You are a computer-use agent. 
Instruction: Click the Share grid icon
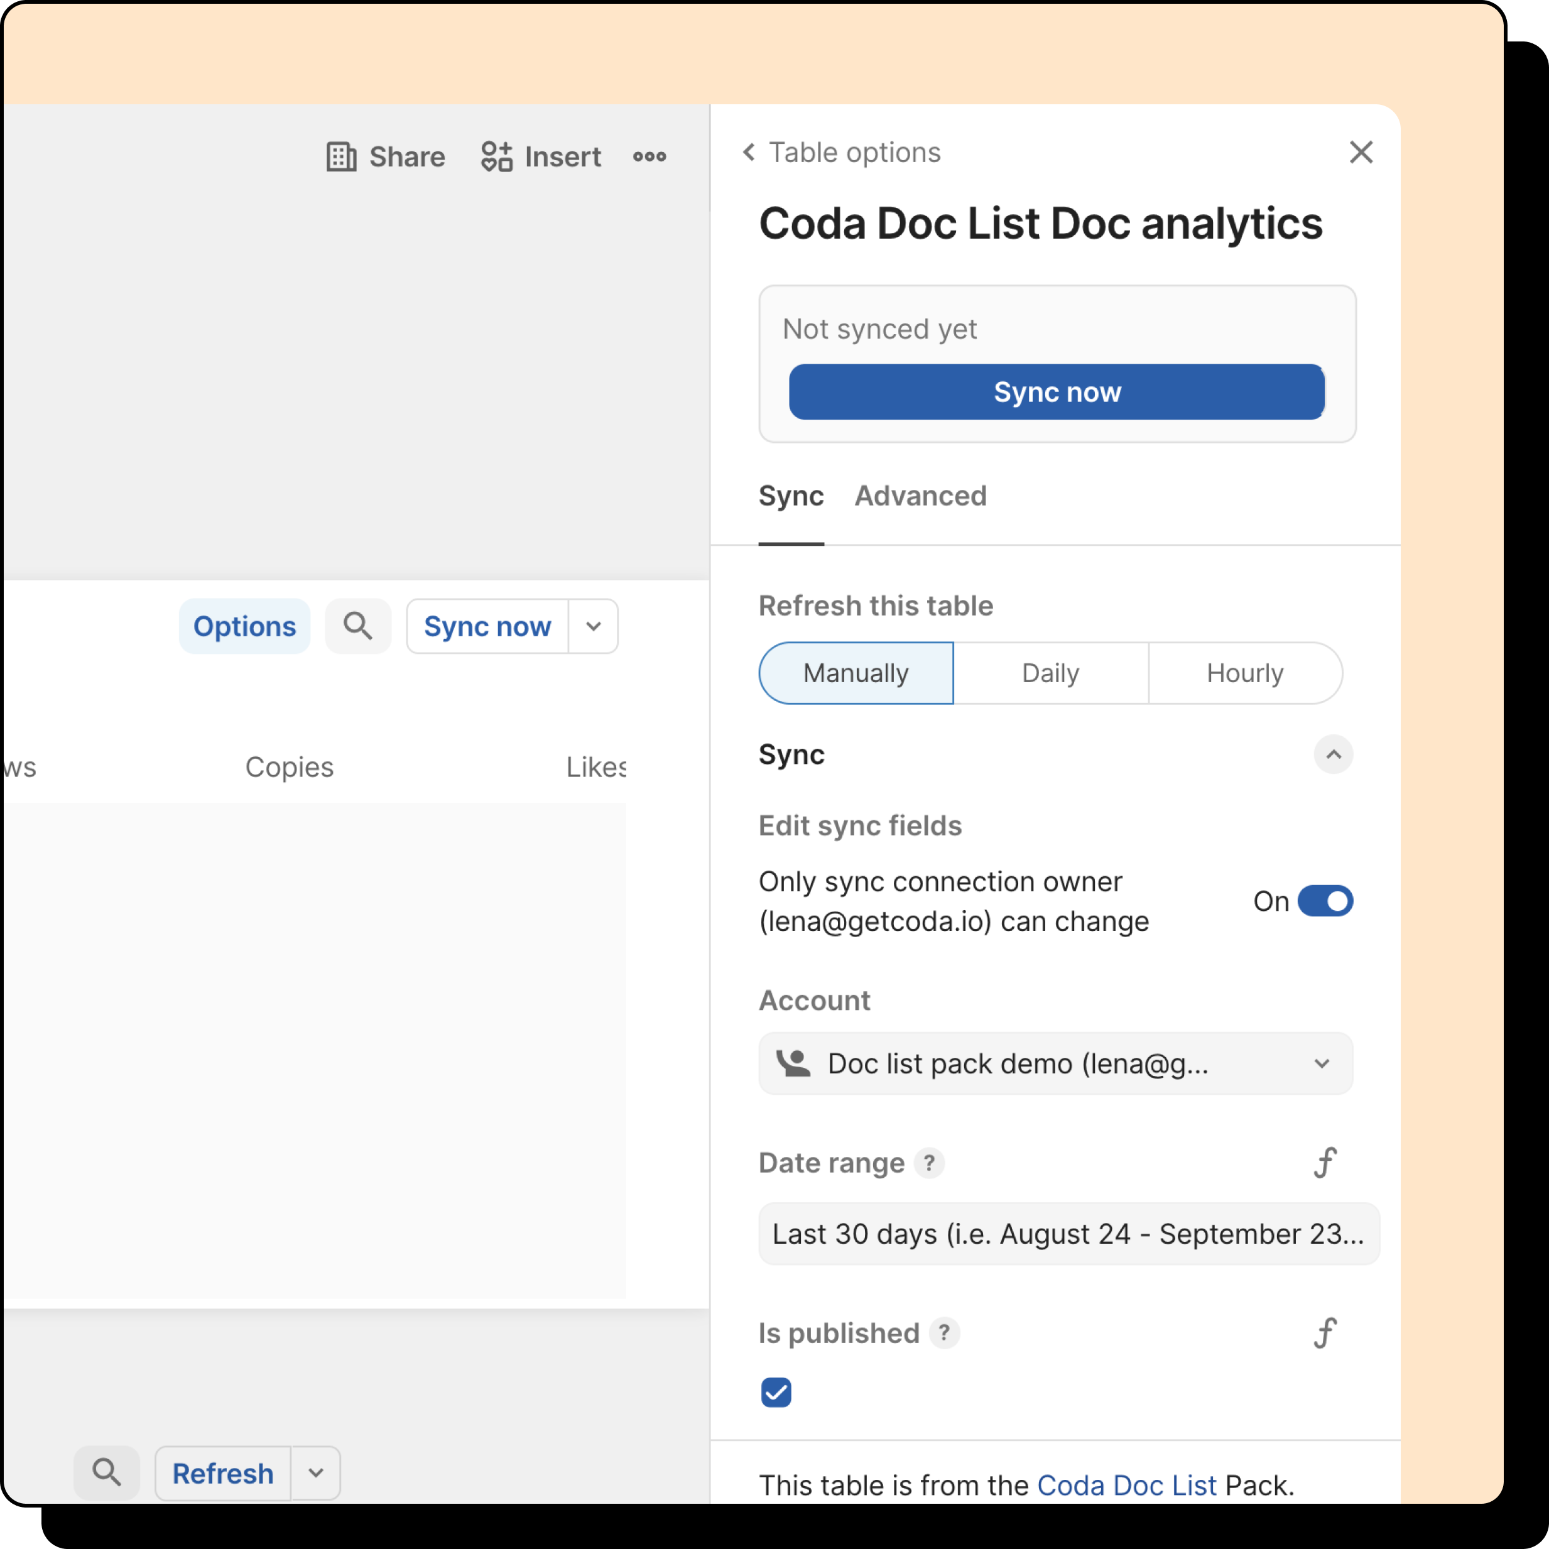[x=340, y=156]
